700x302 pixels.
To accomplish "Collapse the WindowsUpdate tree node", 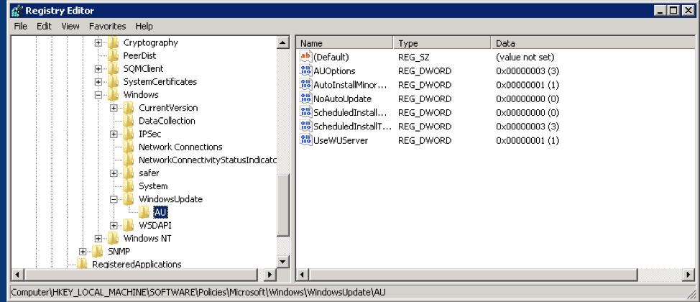I will coord(114,199).
